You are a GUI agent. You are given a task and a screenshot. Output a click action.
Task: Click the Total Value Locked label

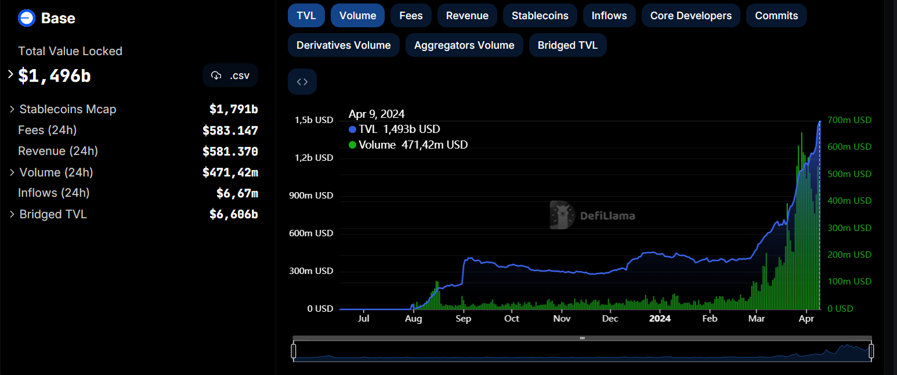pos(70,51)
